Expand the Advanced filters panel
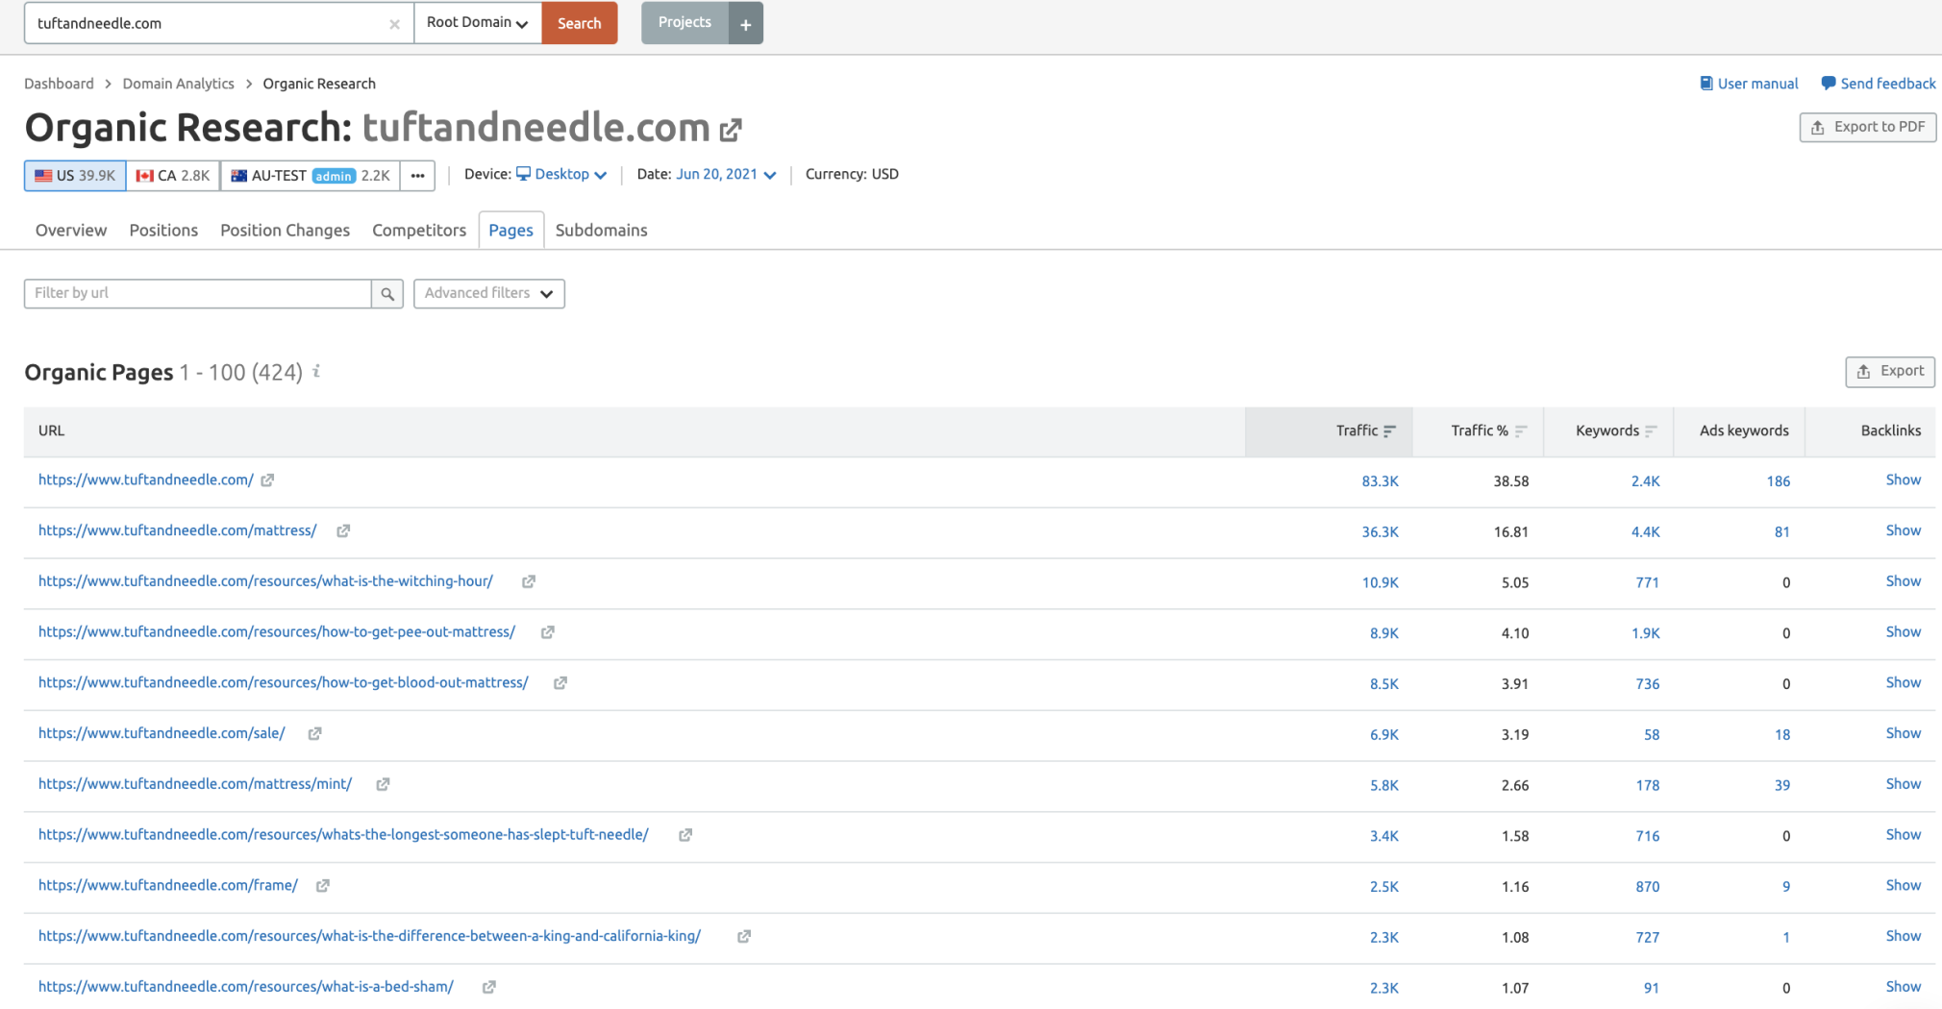Image resolution: width=1942 pixels, height=1009 pixels. tap(488, 293)
